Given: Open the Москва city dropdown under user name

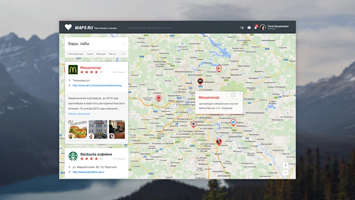Looking at the screenshot, I should [x=272, y=29].
